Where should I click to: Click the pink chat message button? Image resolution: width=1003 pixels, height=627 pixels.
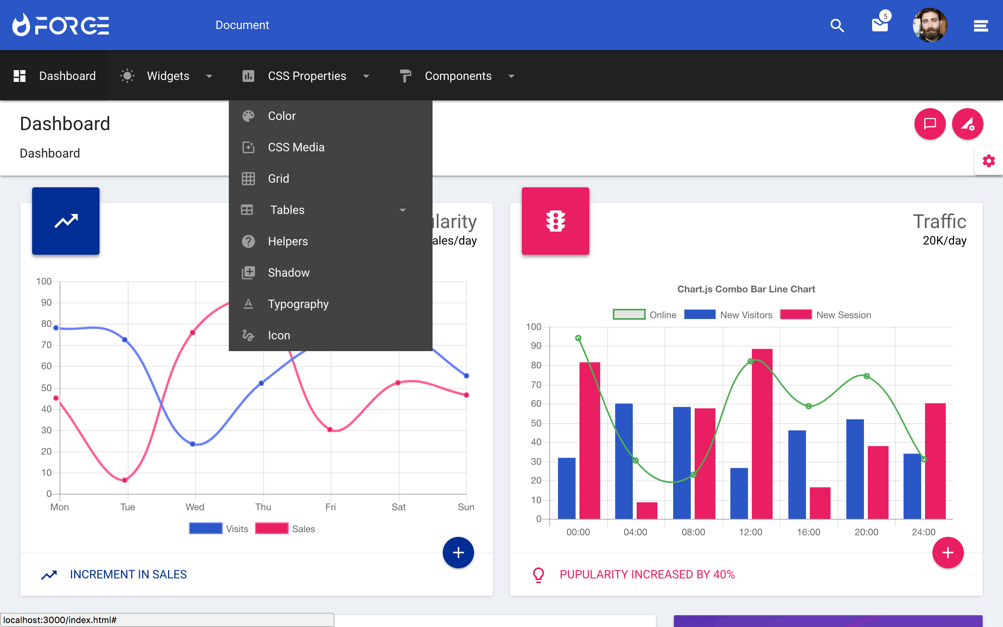(x=930, y=123)
